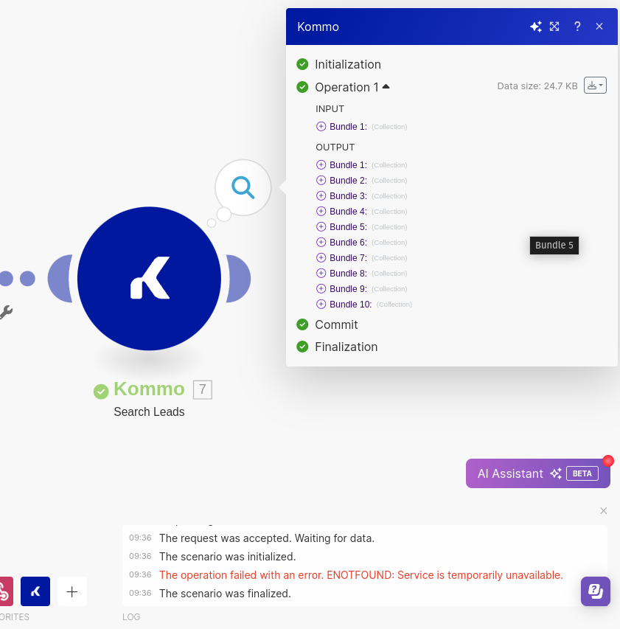Click the Kommo module name label
620x629 pixels.
point(149,389)
